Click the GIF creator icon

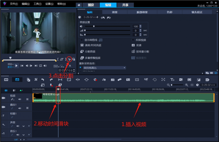(x=207, y=80)
